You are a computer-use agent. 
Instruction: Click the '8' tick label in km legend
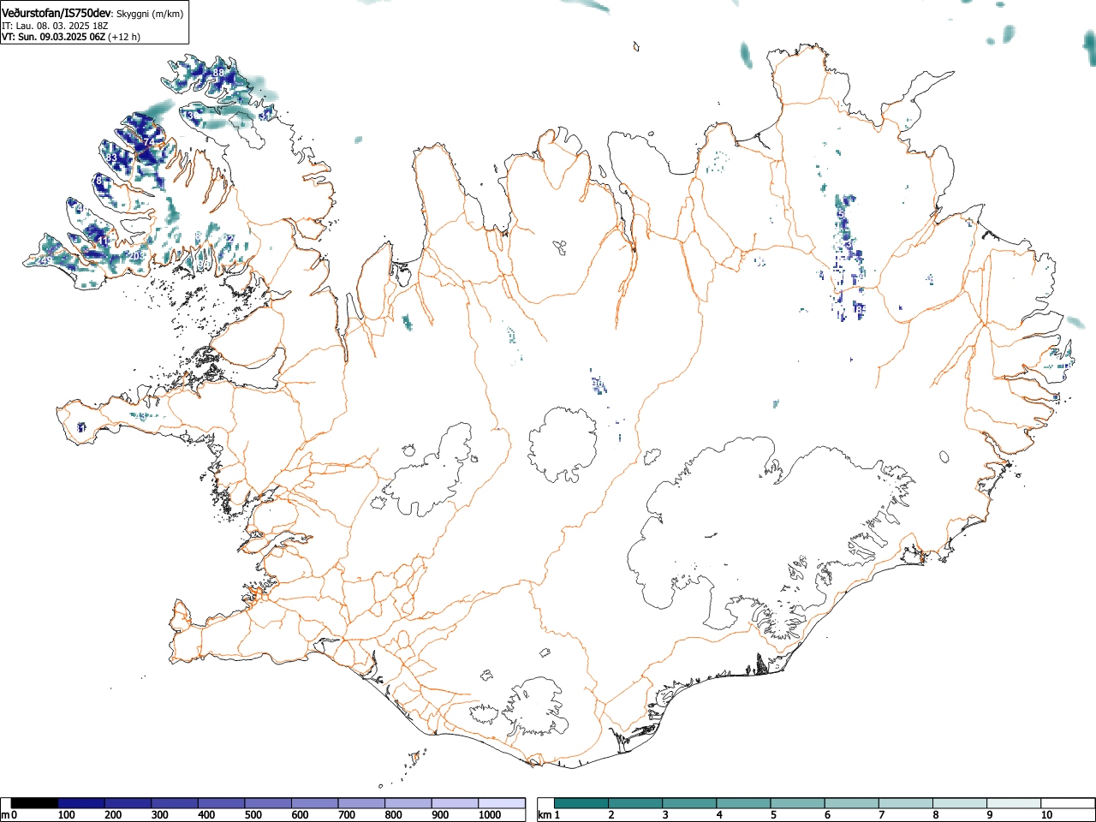pyautogui.click(x=935, y=815)
